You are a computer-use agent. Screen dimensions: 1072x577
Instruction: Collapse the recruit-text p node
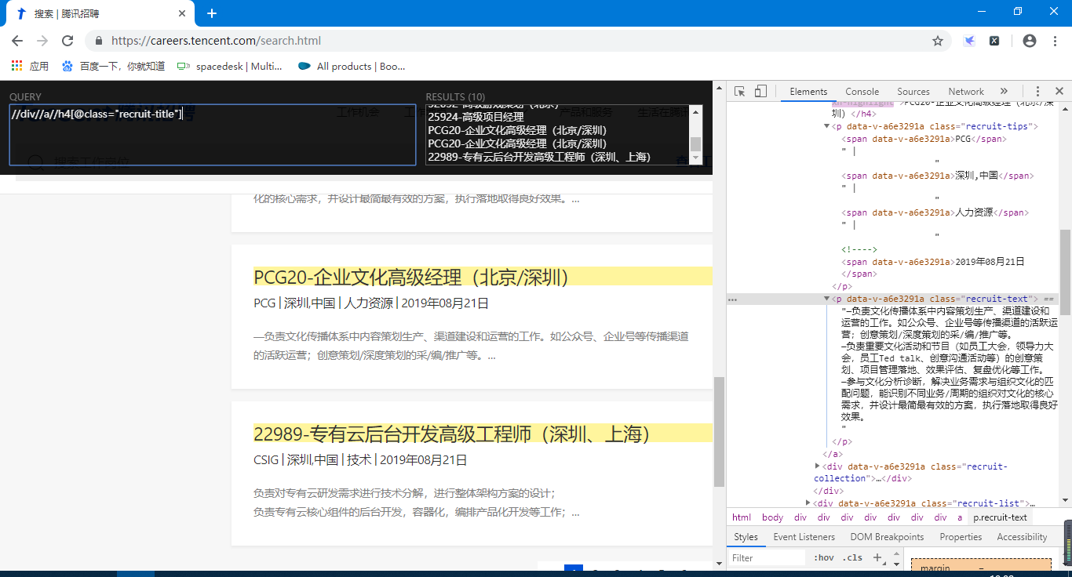[x=826, y=299]
